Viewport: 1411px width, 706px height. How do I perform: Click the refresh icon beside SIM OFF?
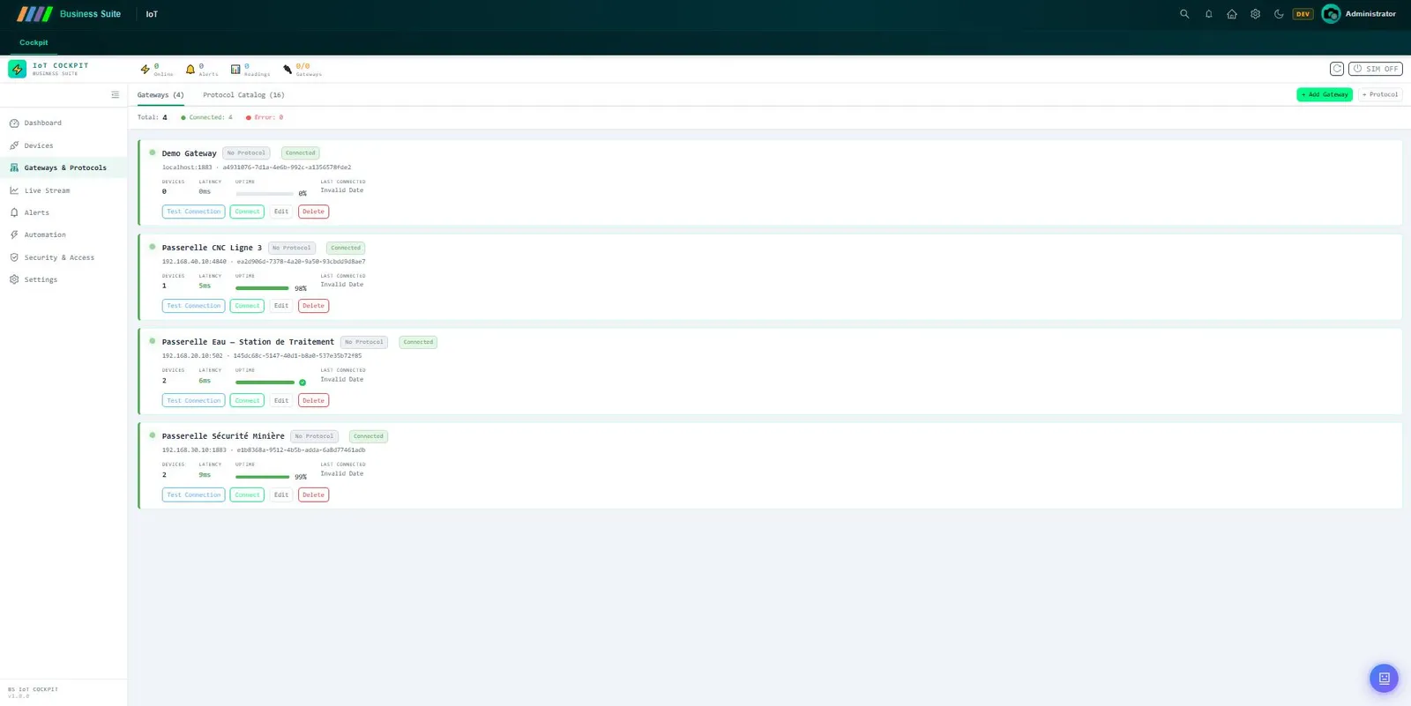click(x=1337, y=69)
